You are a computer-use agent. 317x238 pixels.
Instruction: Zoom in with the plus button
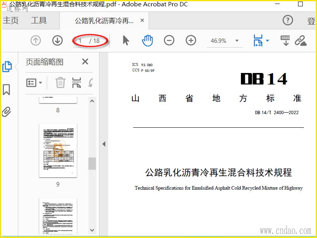(x=191, y=40)
